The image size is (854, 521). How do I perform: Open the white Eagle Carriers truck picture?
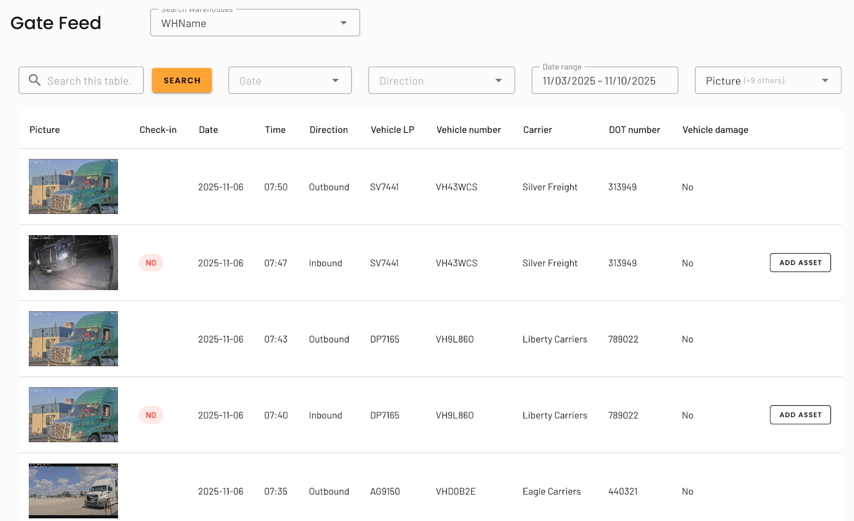(x=73, y=491)
